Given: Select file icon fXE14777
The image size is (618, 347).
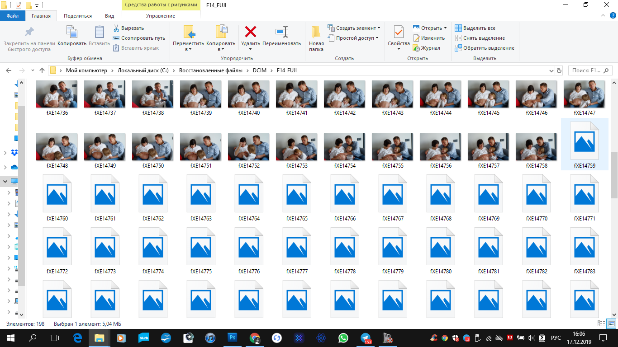Looking at the screenshot, I should (x=297, y=246).
